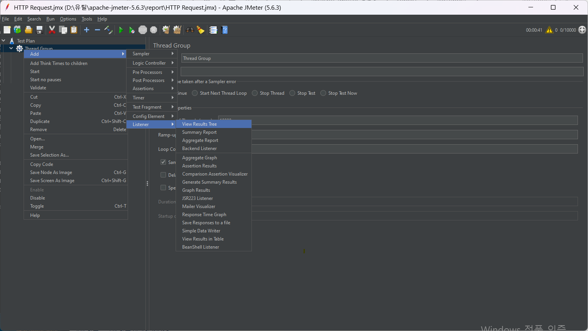Expand the Post Processors submenu
The height and width of the screenshot is (331, 588).
point(151,80)
